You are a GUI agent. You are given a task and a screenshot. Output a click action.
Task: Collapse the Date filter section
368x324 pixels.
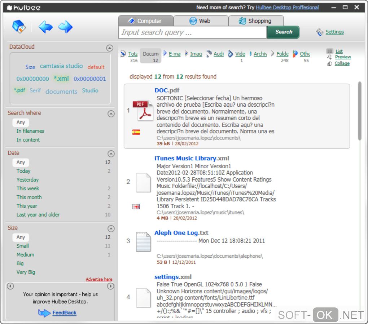click(111, 154)
